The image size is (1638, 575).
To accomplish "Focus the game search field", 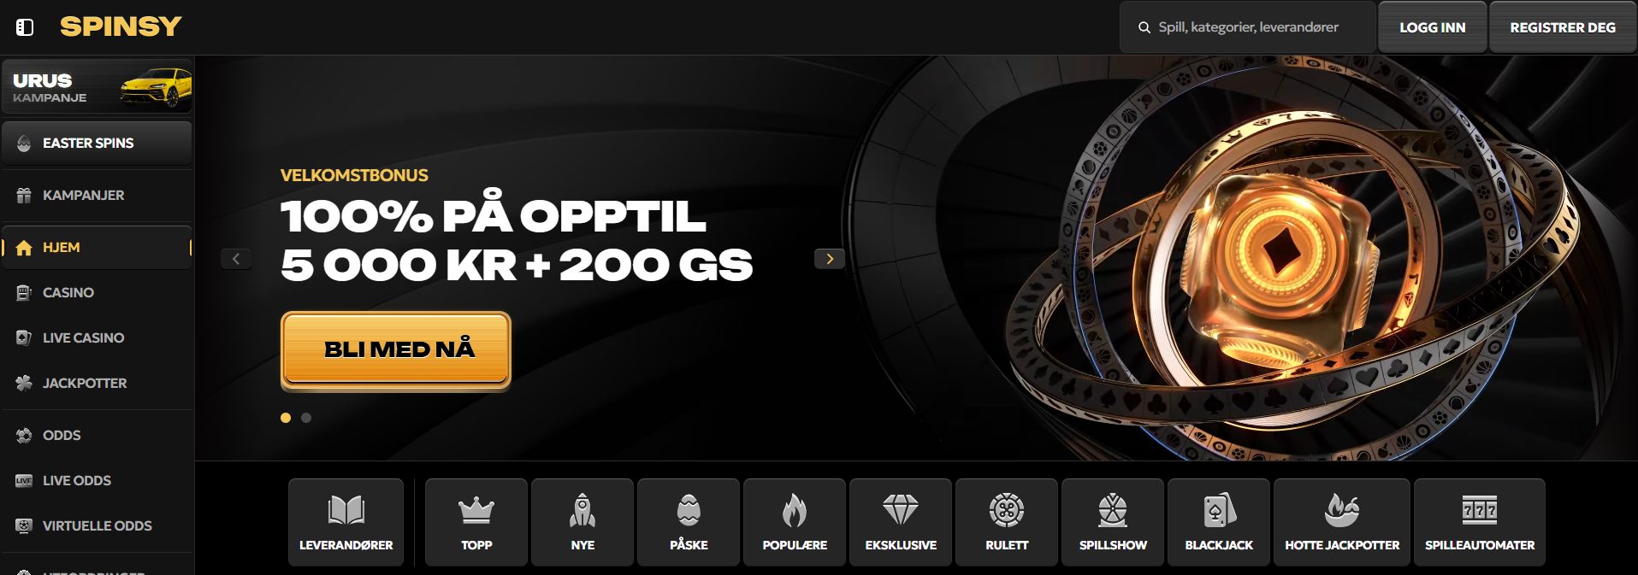I will (1247, 27).
